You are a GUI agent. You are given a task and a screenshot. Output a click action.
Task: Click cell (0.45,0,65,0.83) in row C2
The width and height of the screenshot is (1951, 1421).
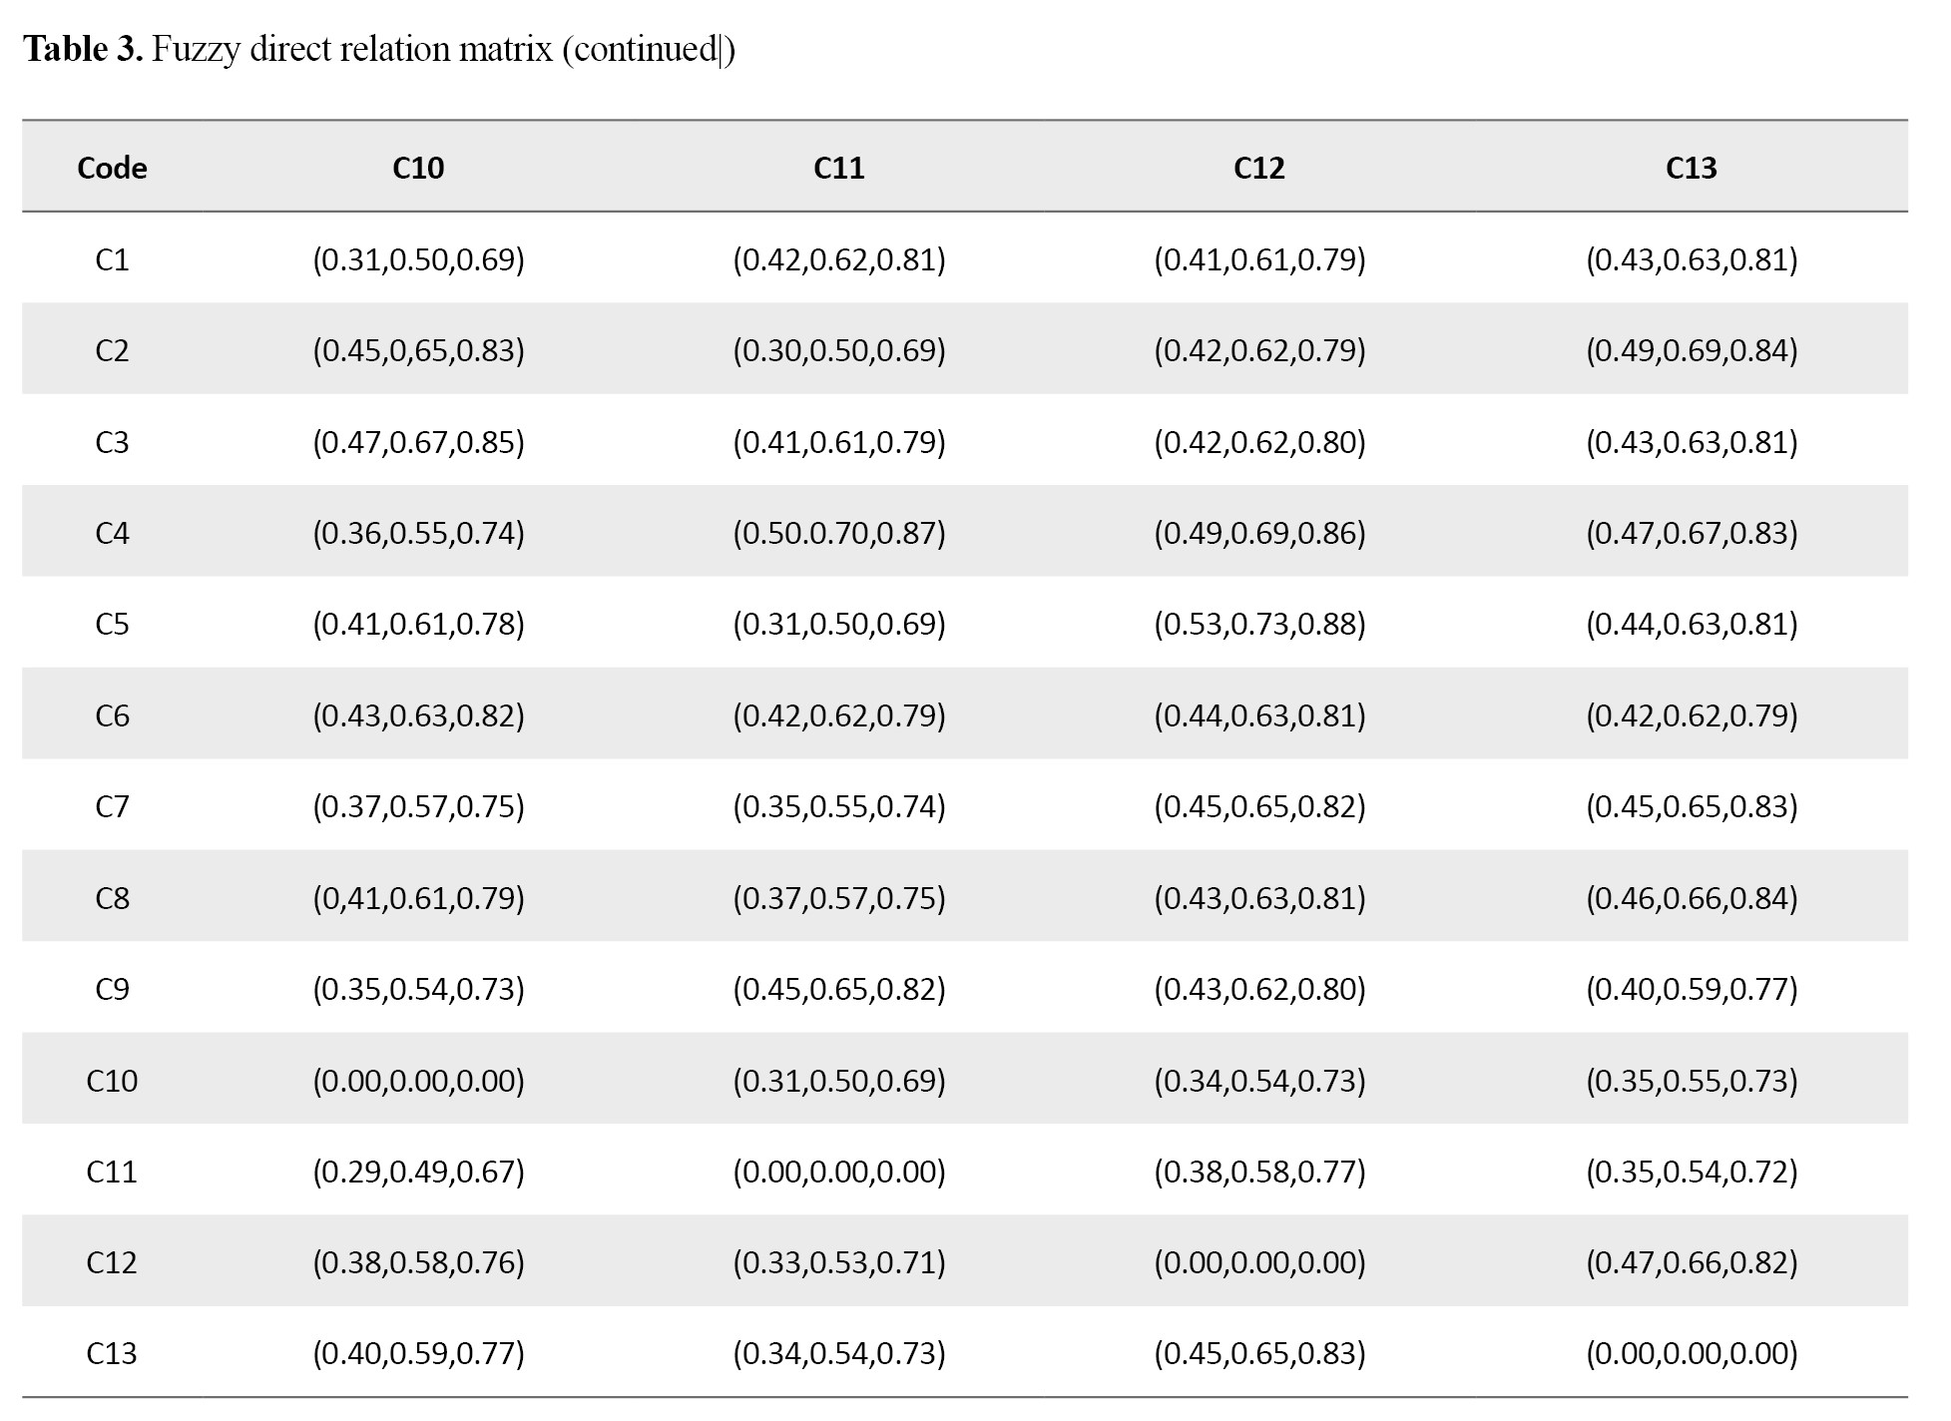tap(418, 350)
